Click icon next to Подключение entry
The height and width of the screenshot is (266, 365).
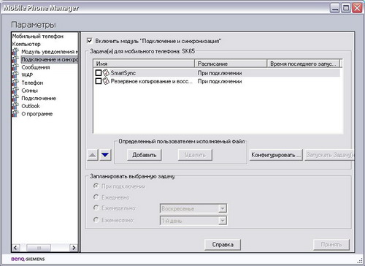click(15, 99)
